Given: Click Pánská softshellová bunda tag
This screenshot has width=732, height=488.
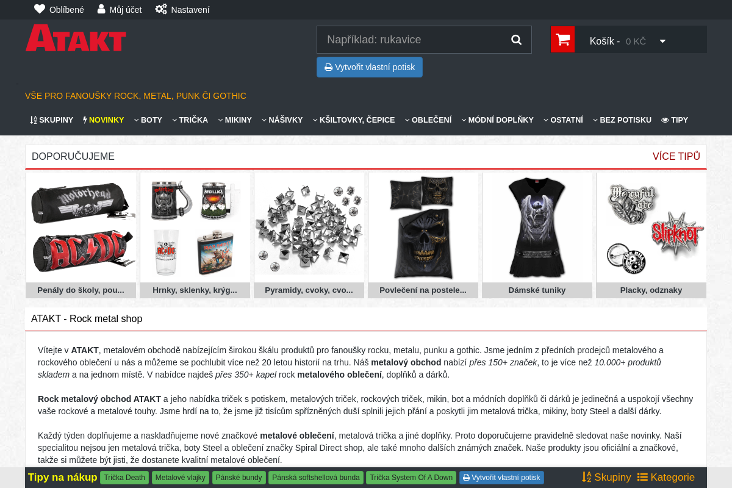Looking at the screenshot, I should (x=316, y=478).
